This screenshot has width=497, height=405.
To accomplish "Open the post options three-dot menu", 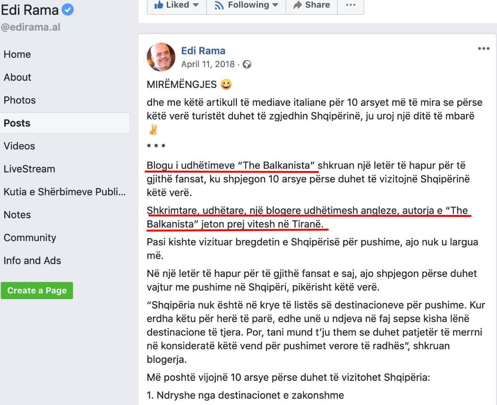I will click(x=484, y=49).
